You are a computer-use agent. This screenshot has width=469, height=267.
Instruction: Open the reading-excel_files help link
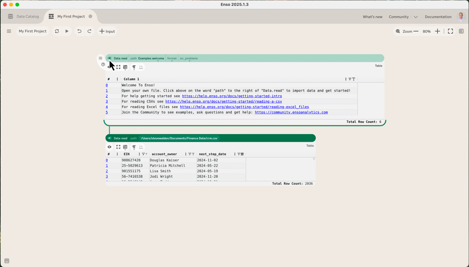click(x=244, y=107)
